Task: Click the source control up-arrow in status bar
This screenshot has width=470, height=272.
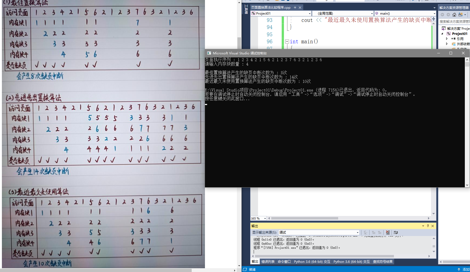Action: tap(459, 269)
